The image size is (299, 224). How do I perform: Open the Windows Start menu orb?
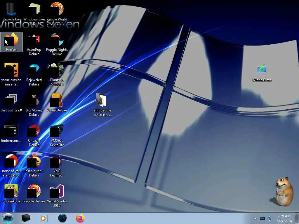tap(8, 218)
